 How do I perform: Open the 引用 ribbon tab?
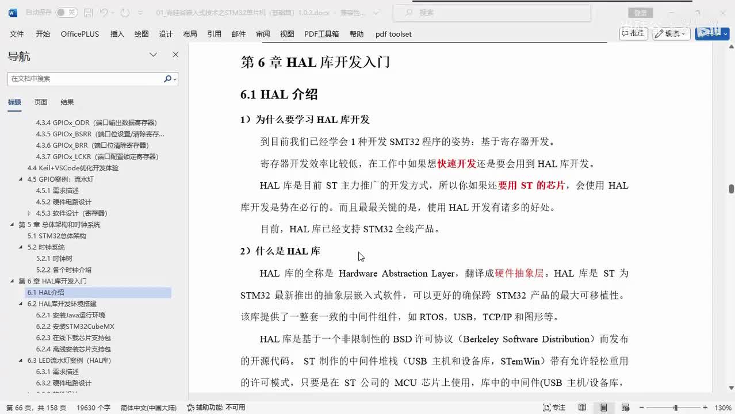click(214, 34)
